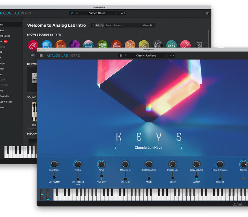Open Classic Jun Keys preset name dropdown in toolbar
248x217 pixels.
146,55
